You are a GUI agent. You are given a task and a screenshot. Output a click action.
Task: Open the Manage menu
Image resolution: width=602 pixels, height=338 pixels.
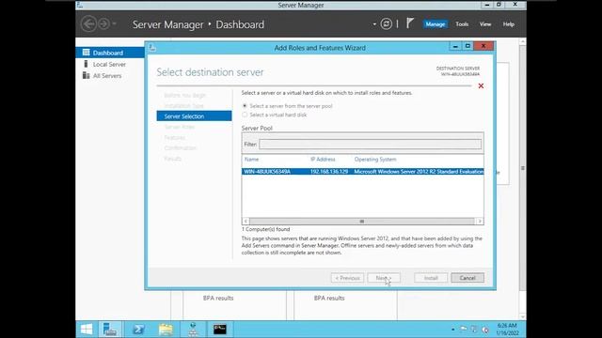435,24
